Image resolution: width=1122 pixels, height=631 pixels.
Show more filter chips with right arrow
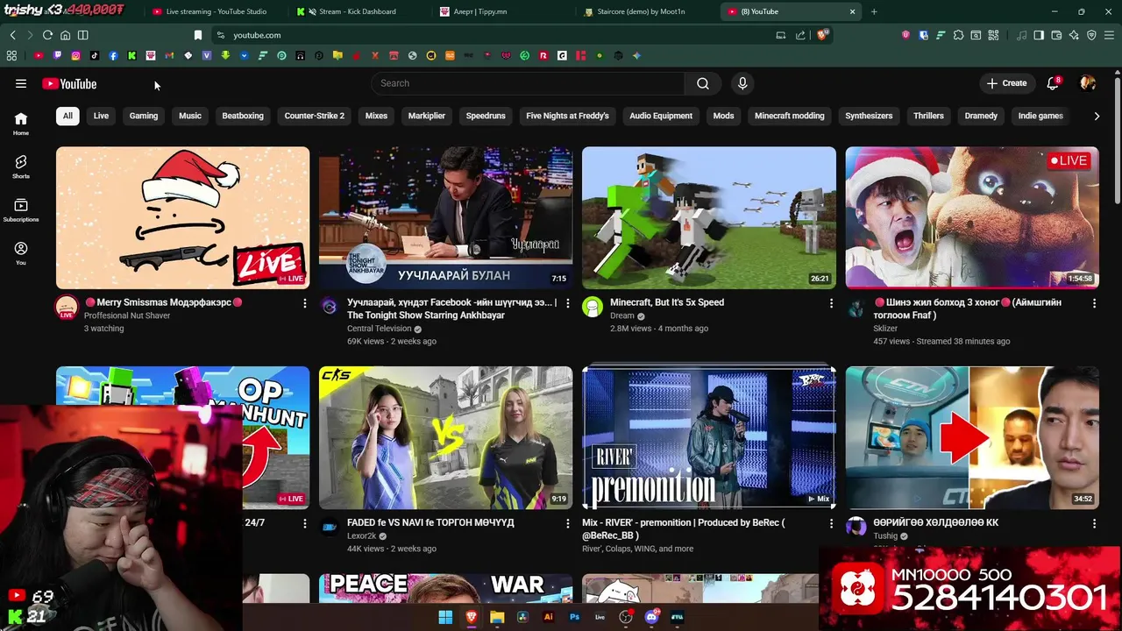(x=1097, y=116)
